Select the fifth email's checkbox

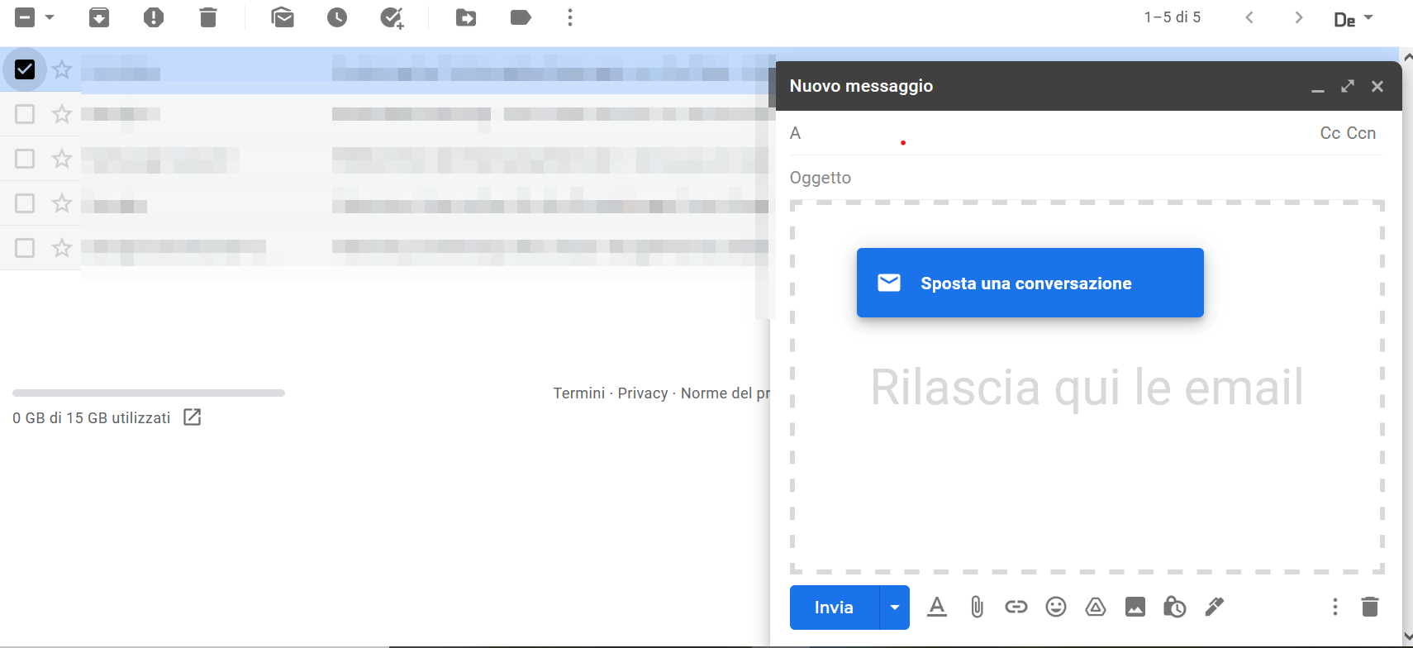[x=25, y=248]
